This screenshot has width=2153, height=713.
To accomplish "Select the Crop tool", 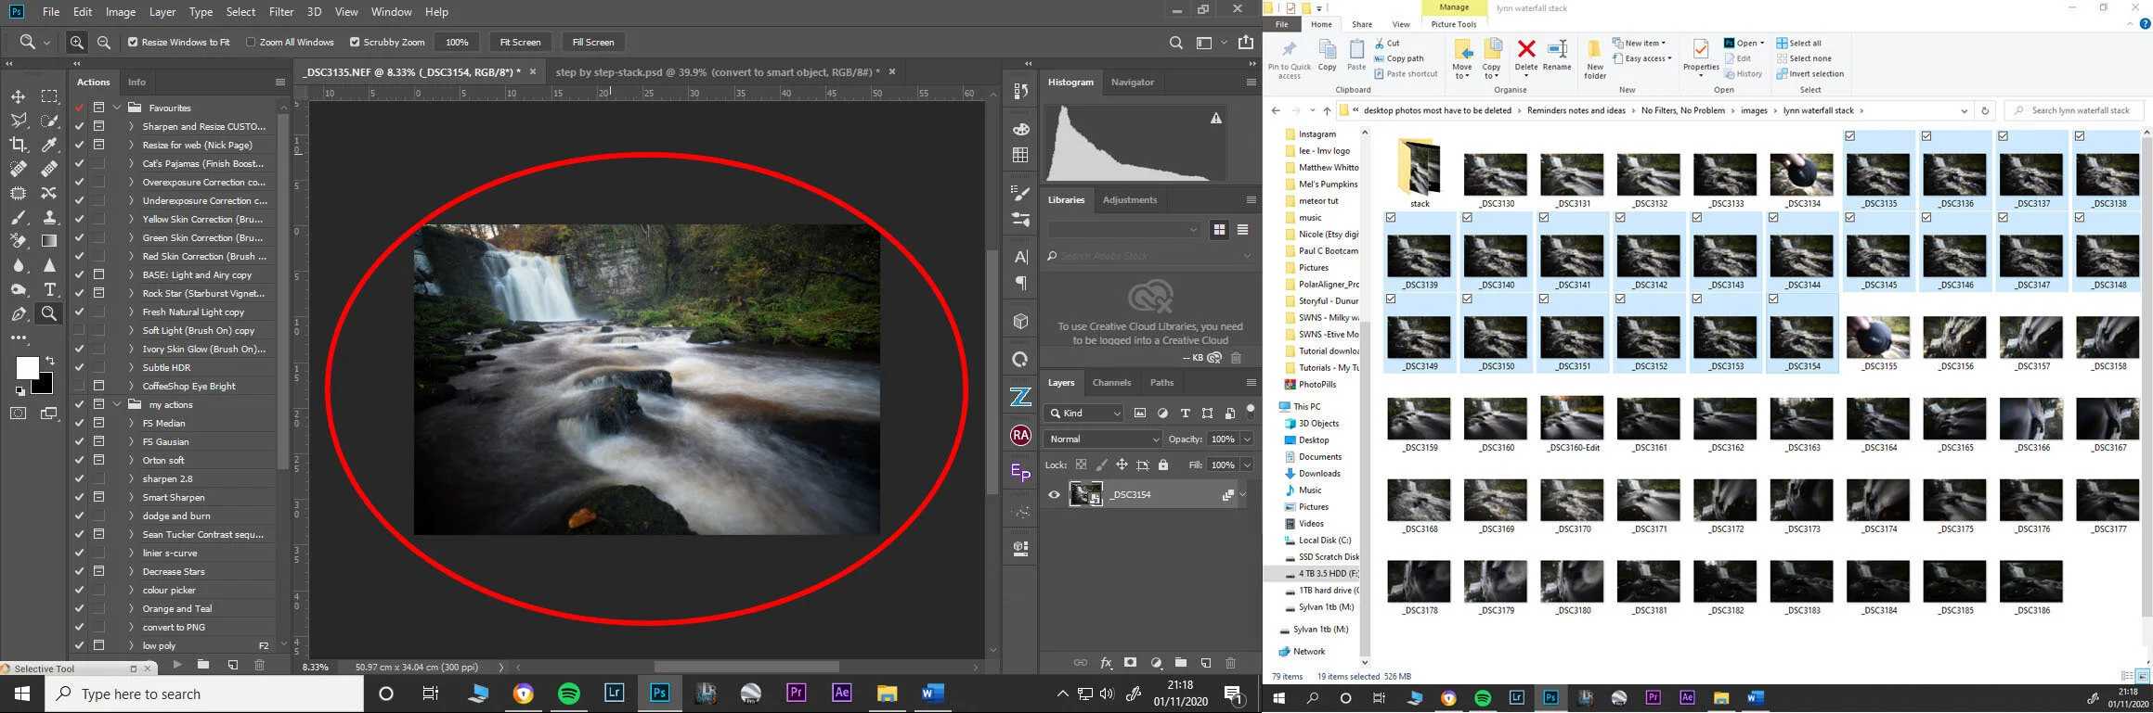I will 18,145.
